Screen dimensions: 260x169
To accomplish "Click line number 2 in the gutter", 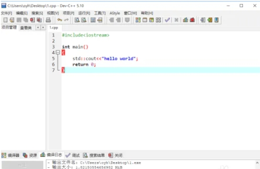I will coord(54,41).
